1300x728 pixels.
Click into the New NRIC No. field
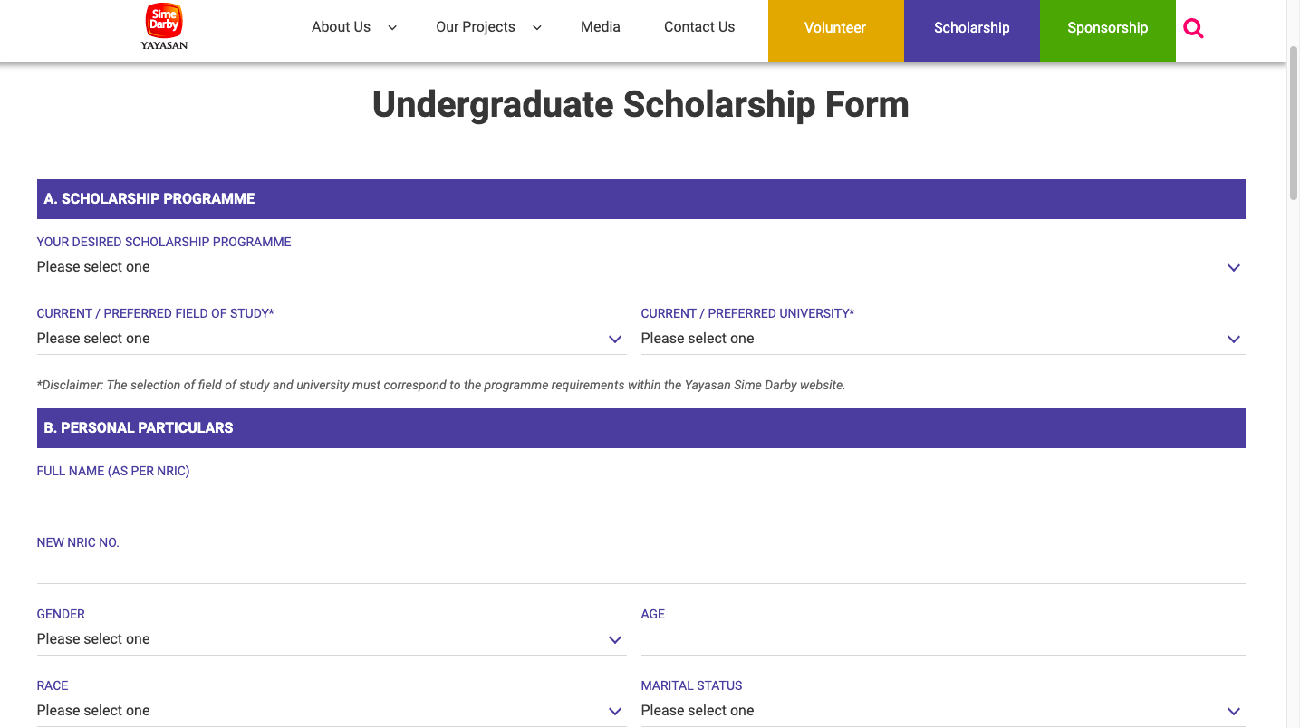[x=640, y=568]
